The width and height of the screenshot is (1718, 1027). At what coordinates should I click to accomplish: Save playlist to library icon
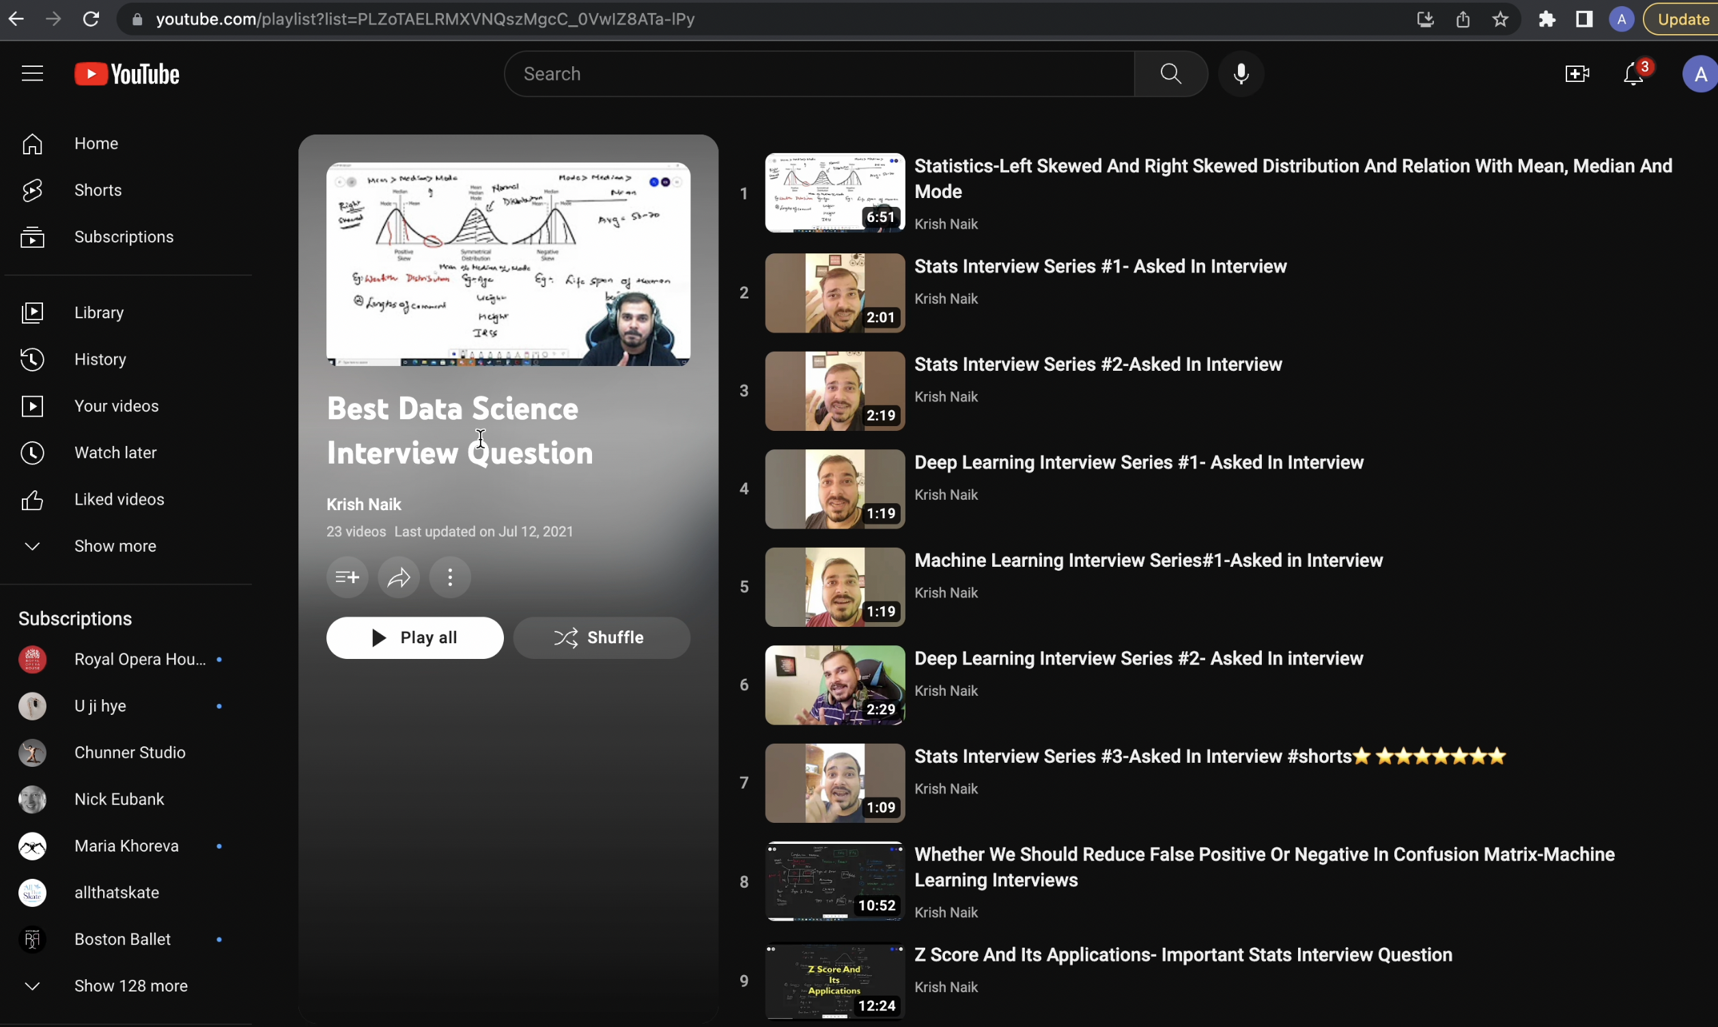(347, 577)
